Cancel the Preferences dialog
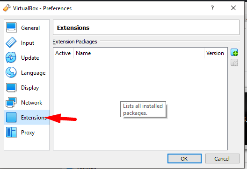 coord(222,159)
